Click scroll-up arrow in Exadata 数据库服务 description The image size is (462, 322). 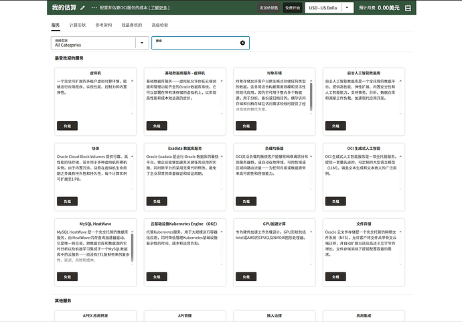point(222,156)
